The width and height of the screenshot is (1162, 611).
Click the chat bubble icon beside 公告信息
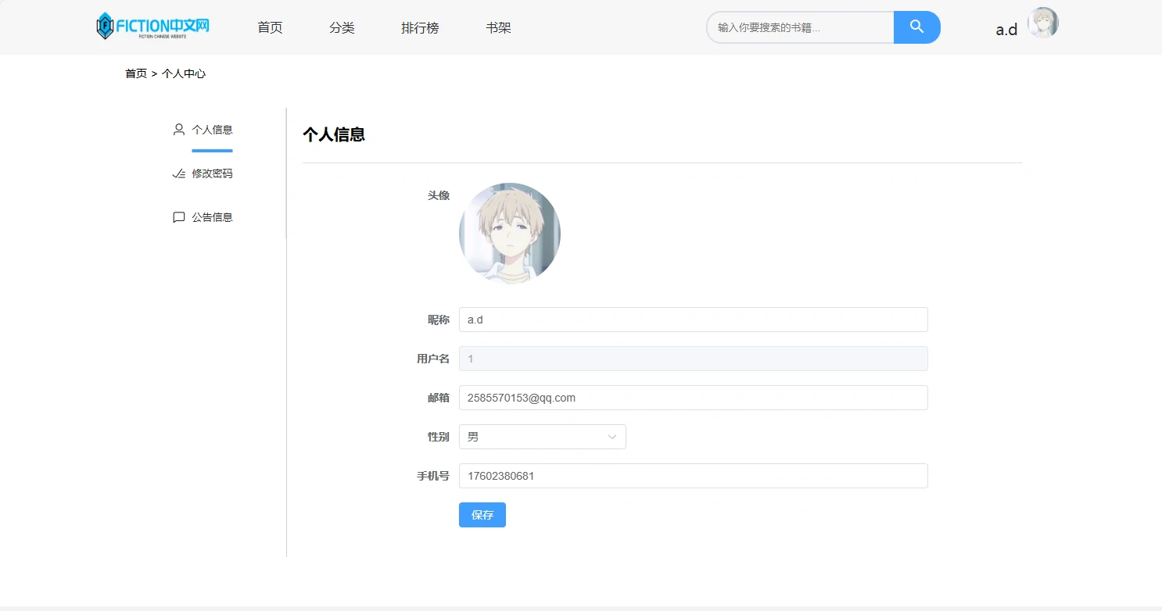click(x=179, y=217)
